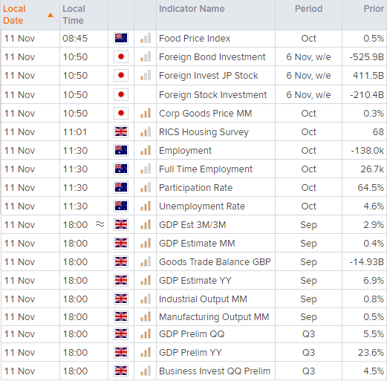Click the prior value -138.0k
This screenshot has height=381, width=387.
pos(368,151)
